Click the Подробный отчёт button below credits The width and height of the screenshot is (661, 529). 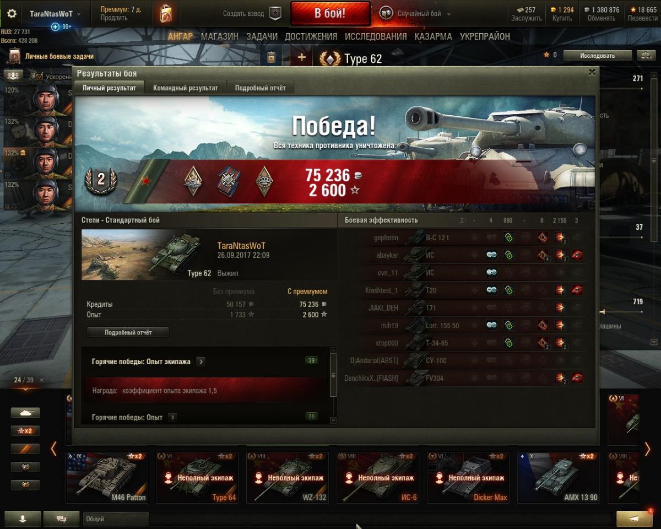[x=128, y=332]
